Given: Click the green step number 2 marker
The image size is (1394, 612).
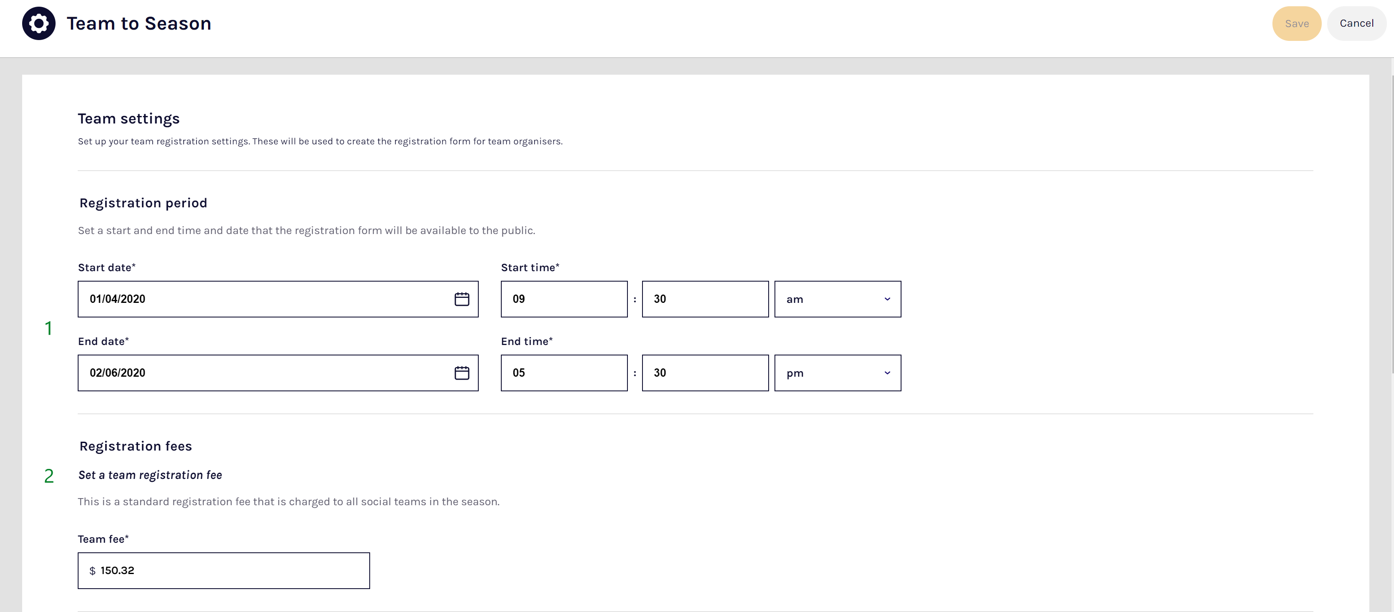Looking at the screenshot, I should pyautogui.click(x=49, y=476).
